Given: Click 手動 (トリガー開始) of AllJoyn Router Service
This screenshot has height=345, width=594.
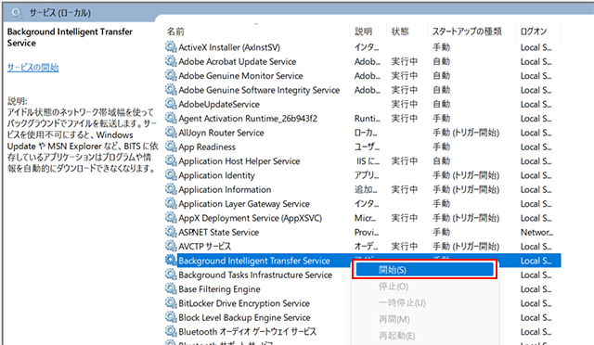Looking at the screenshot, I should (466, 133).
